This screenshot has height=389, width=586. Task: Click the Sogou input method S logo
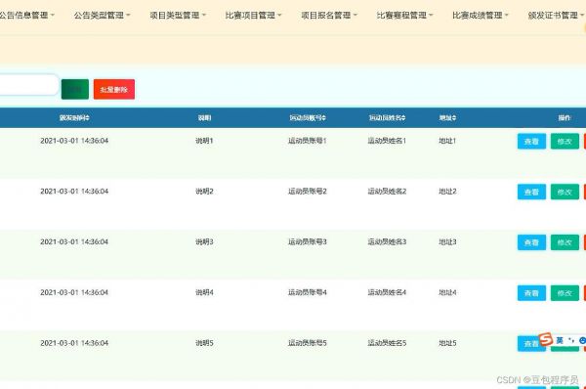pos(546,339)
